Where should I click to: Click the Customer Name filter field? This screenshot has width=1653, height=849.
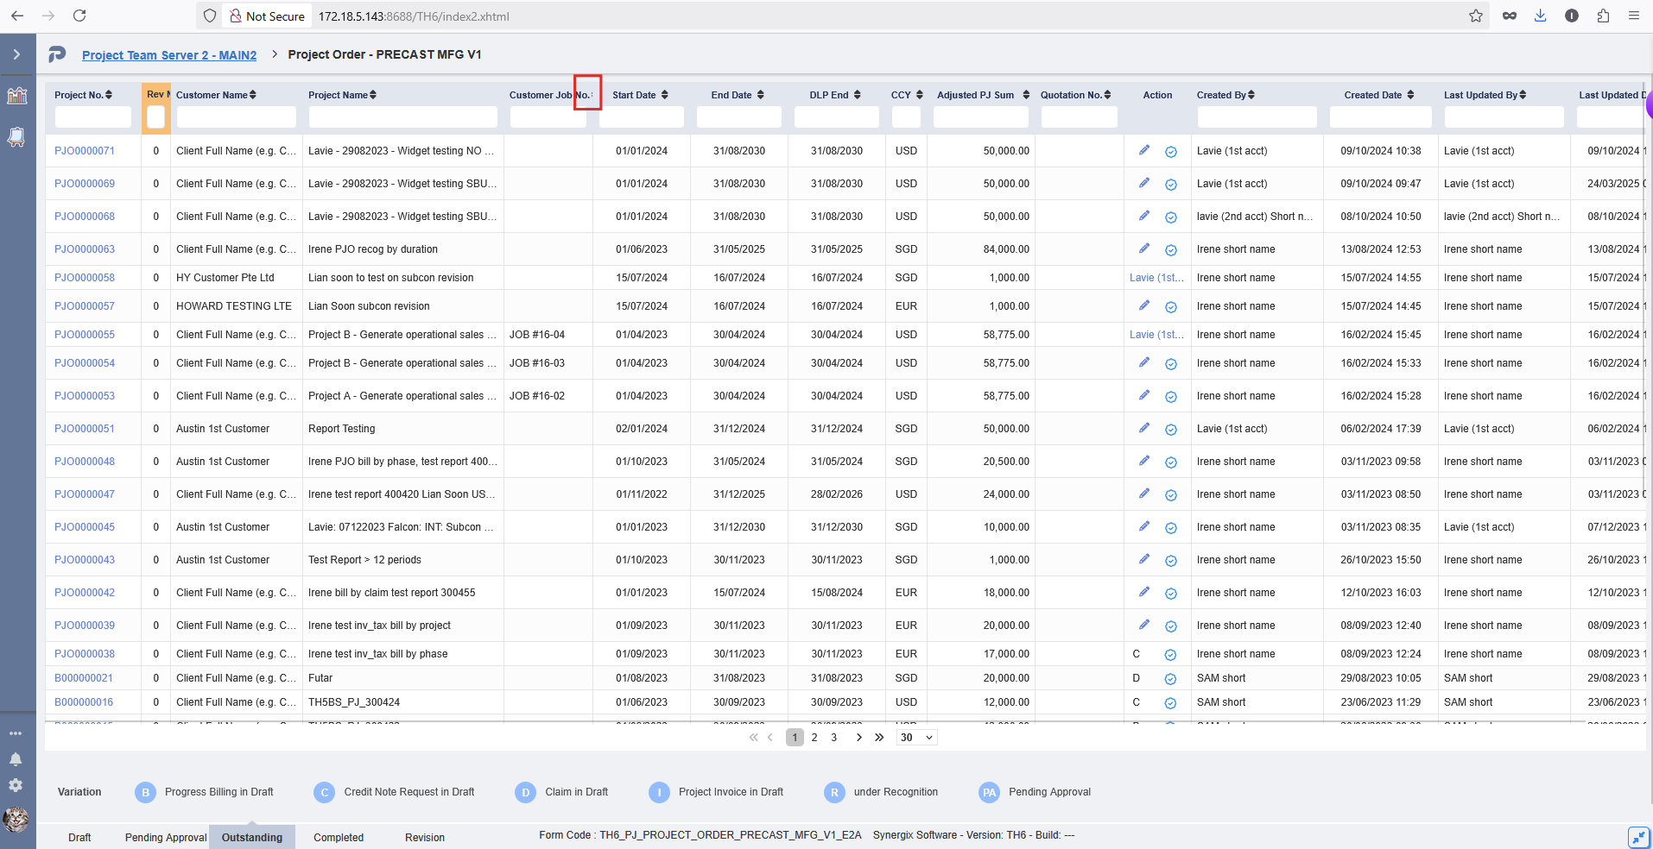(x=237, y=116)
